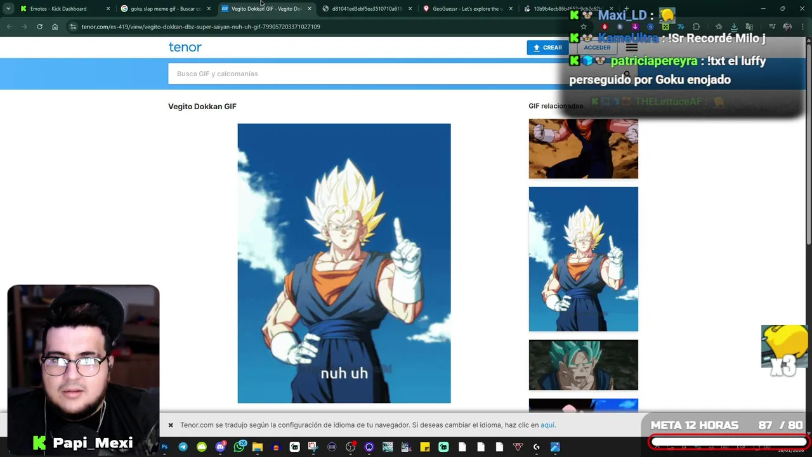This screenshot has width=812, height=457.
Task: Open the yellow Sticky Notes taskbar icon
Action: click(x=425, y=447)
